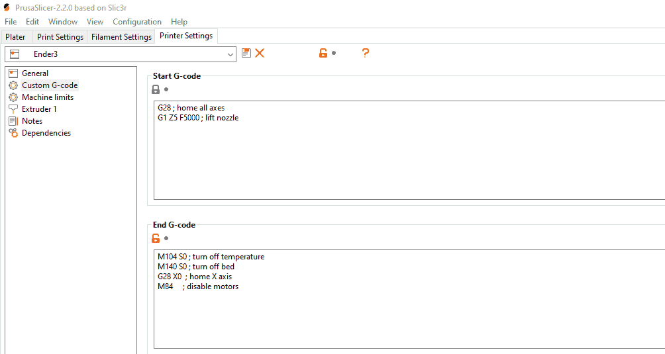
Task: Open the orange question mark help
Action: point(365,53)
